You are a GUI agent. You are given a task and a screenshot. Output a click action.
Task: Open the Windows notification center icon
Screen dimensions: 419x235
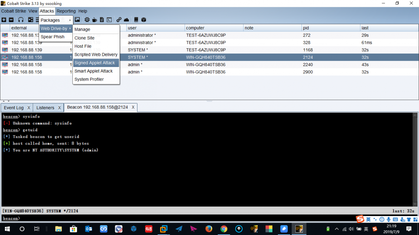click(409, 229)
